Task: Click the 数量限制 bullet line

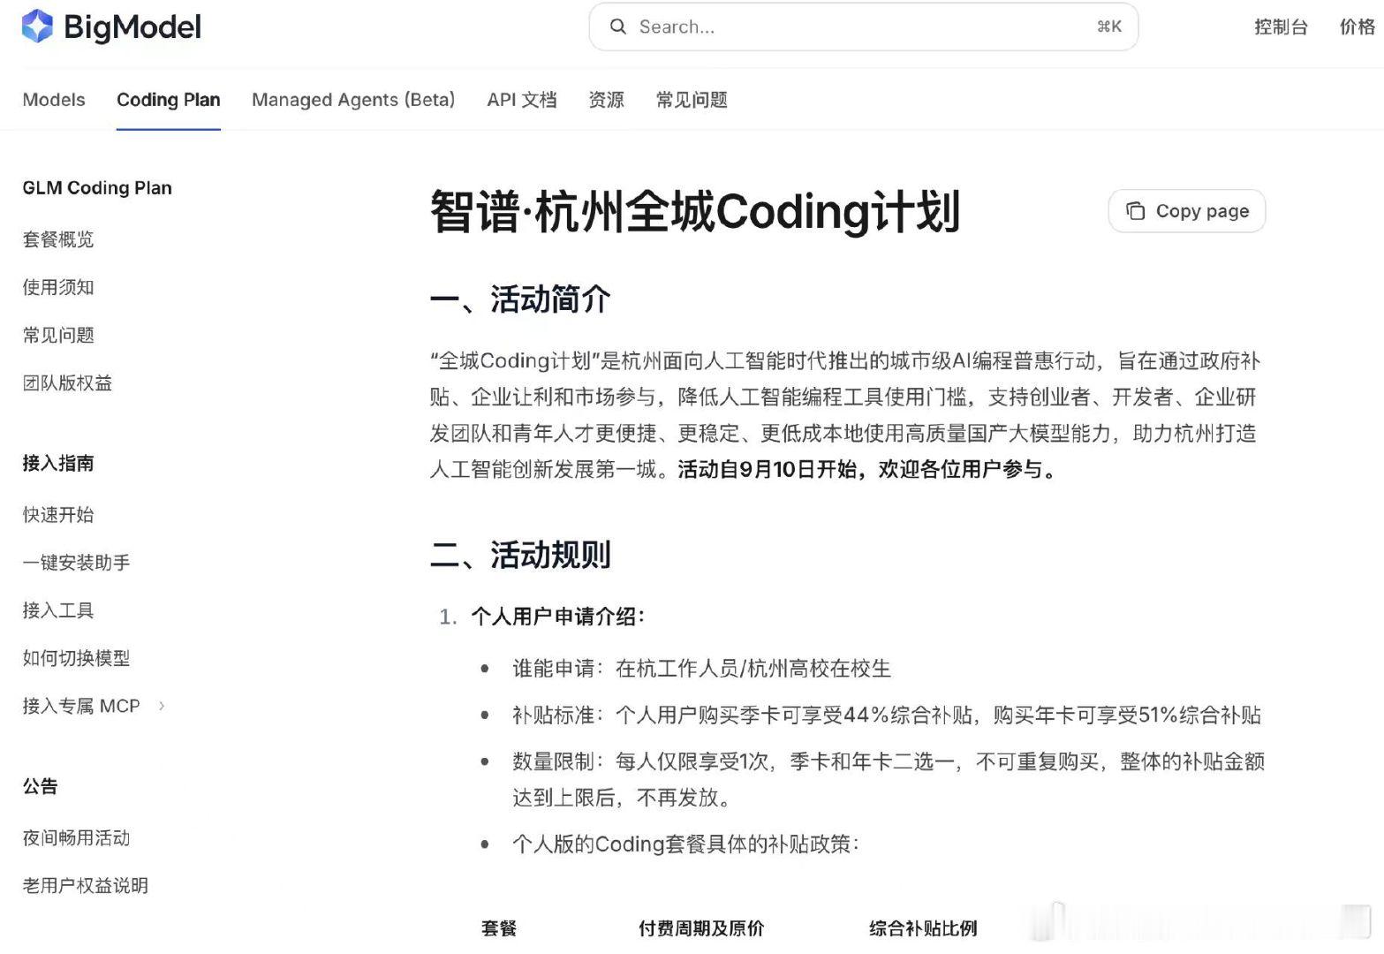Action: tap(889, 779)
